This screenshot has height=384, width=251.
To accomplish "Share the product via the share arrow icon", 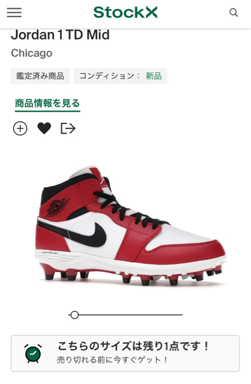I will pos(68,128).
